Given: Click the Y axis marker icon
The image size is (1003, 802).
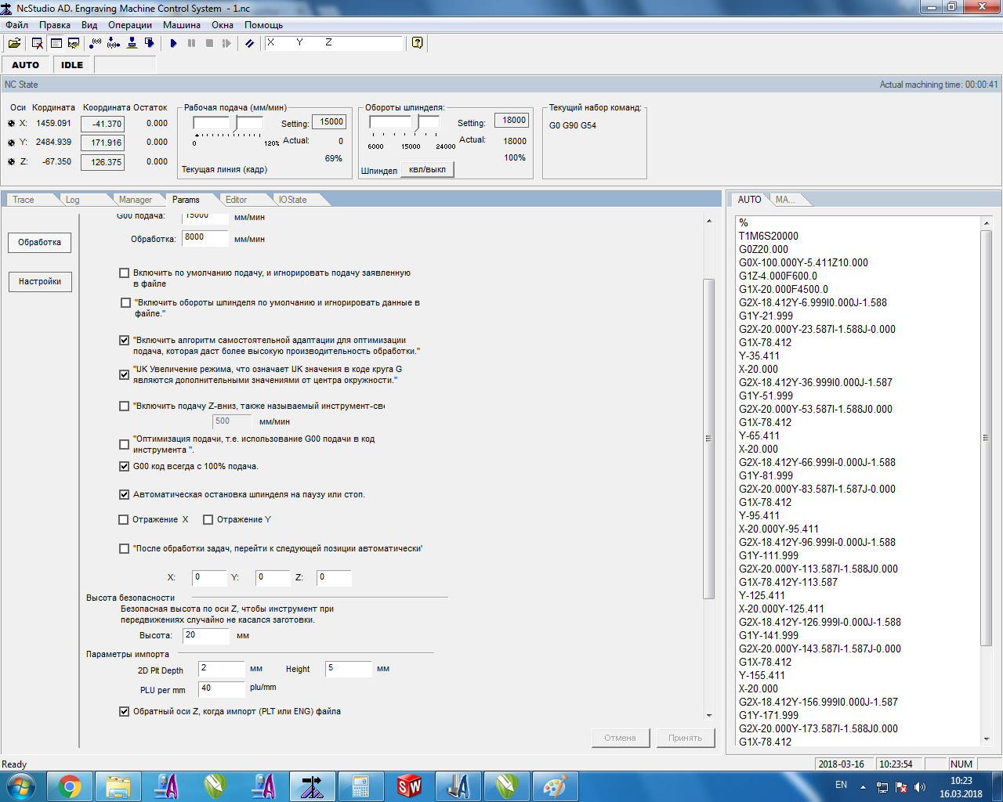Looking at the screenshot, I should (11, 143).
